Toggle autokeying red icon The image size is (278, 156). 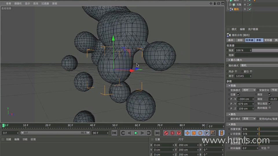[172, 133]
